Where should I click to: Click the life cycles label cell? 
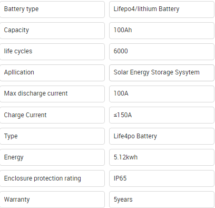click(x=52, y=52)
